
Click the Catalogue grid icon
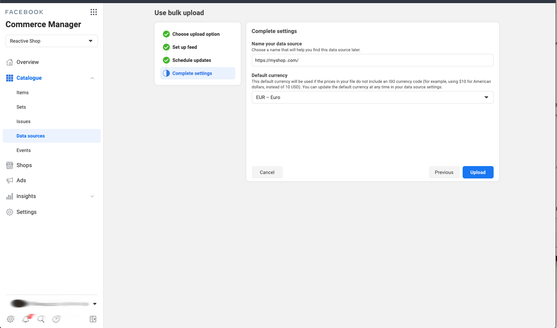10,78
